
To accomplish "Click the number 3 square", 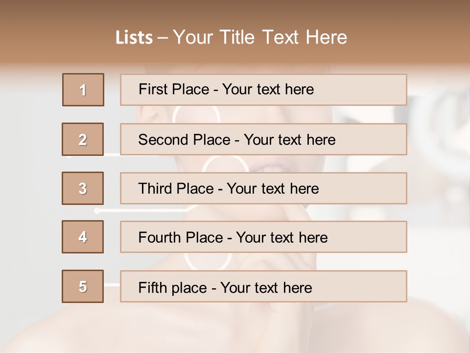I will 83,188.
